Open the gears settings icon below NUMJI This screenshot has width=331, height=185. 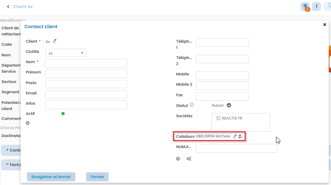(x=189, y=159)
